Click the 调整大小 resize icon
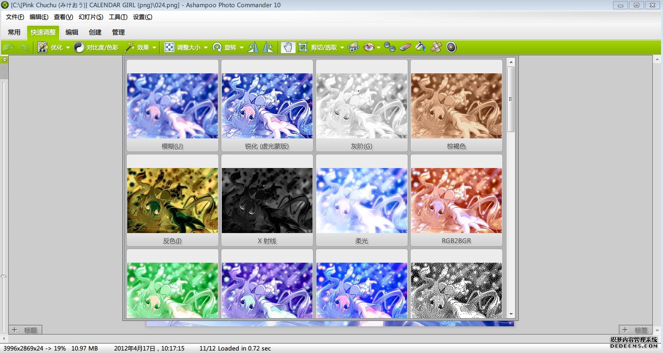Viewport: 663px width, 353px height. tap(169, 47)
